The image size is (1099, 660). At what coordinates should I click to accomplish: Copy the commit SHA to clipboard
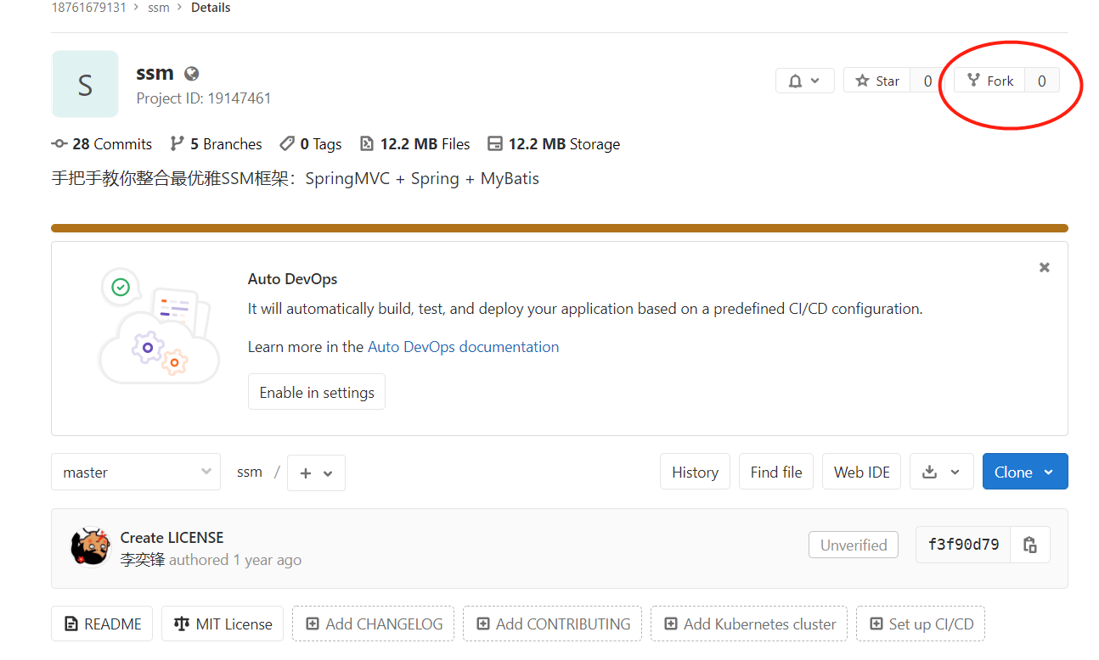(1030, 545)
